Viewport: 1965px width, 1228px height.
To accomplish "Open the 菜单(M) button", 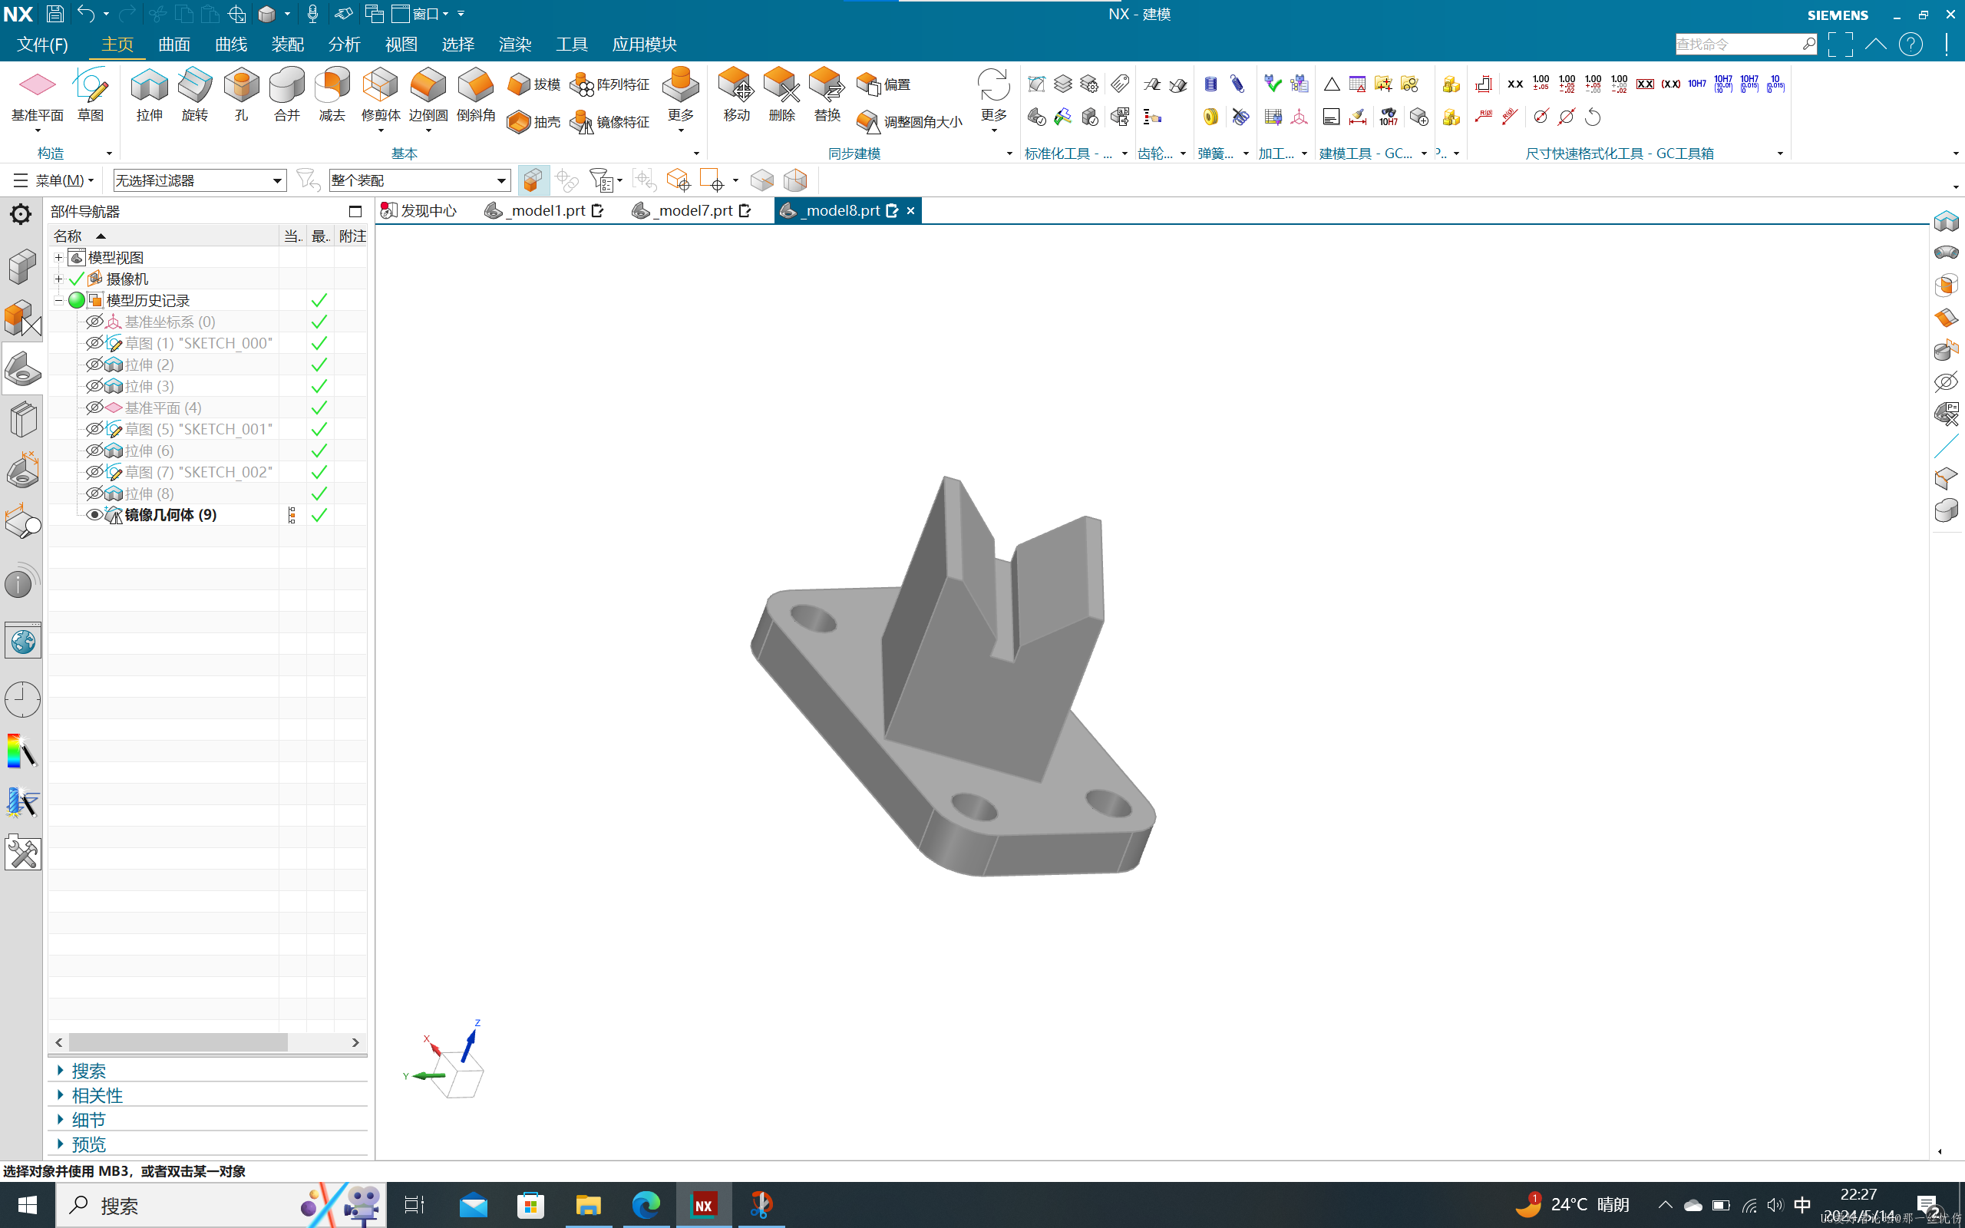I will click(x=54, y=180).
